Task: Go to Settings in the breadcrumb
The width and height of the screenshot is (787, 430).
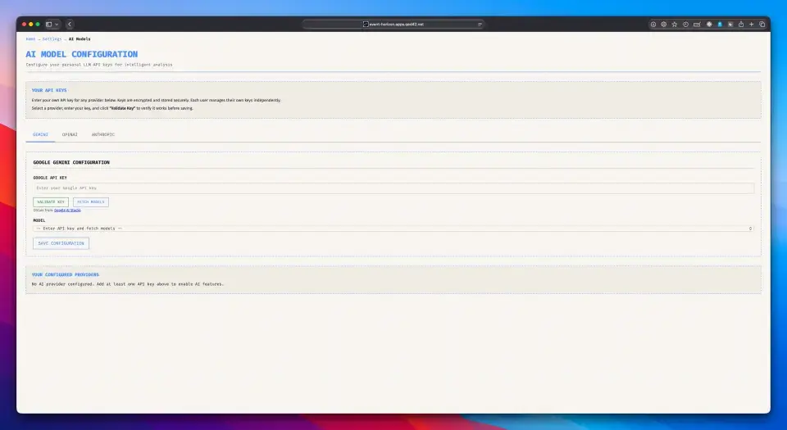Action: point(52,39)
